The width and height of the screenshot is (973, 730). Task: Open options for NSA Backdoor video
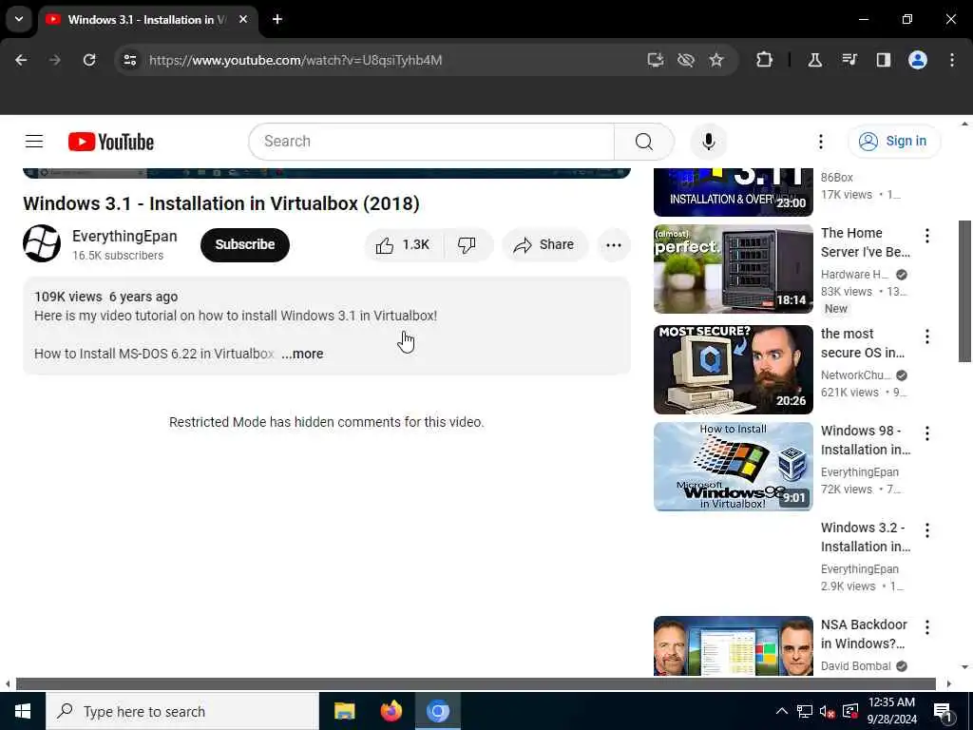pyautogui.click(x=927, y=627)
